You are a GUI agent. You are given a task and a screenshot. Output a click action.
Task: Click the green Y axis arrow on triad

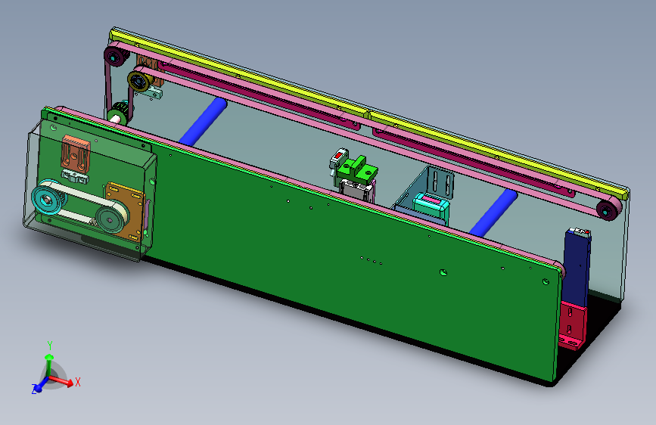tap(49, 364)
